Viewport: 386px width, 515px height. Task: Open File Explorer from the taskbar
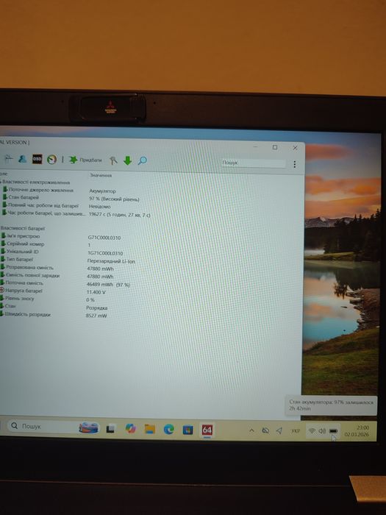coord(150,429)
